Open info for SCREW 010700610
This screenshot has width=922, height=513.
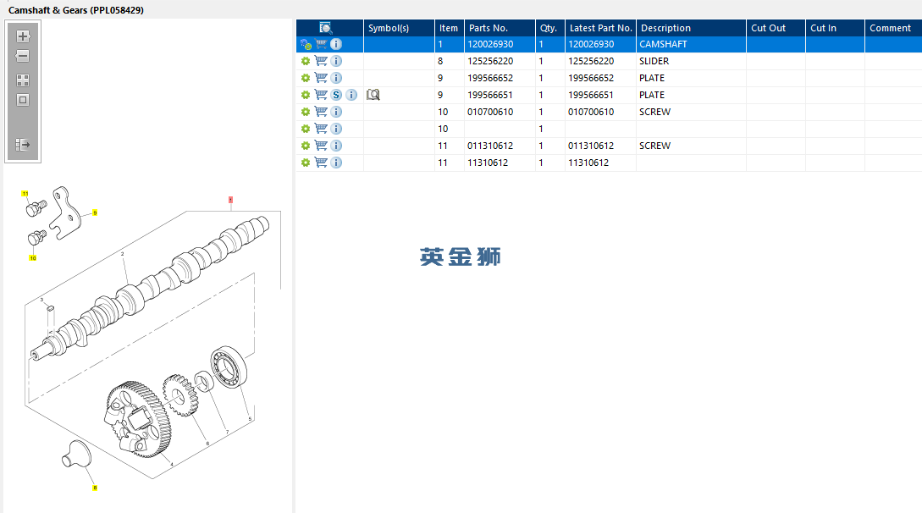336,113
